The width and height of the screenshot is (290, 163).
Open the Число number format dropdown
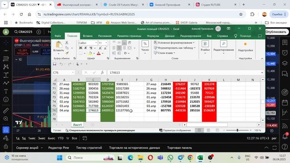[145, 47]
